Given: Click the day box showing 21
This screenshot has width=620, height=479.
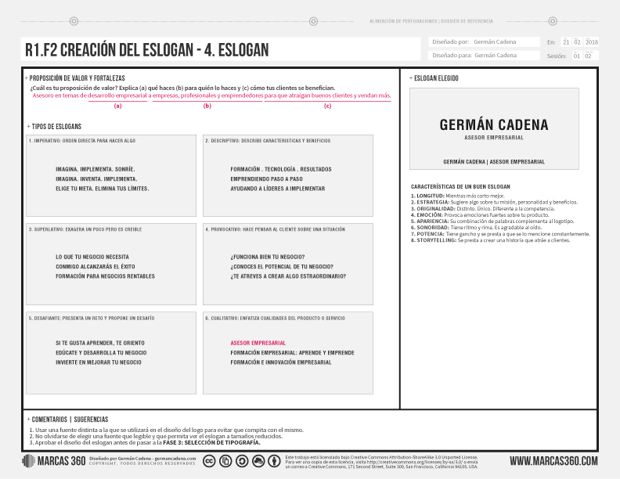Looking at the screenshot, I should [x=566, y=42].
